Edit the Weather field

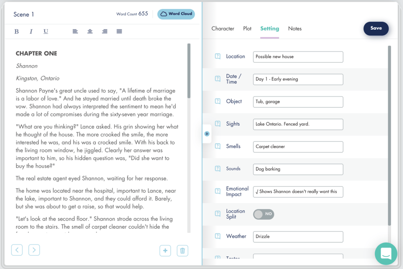[298, 237]
